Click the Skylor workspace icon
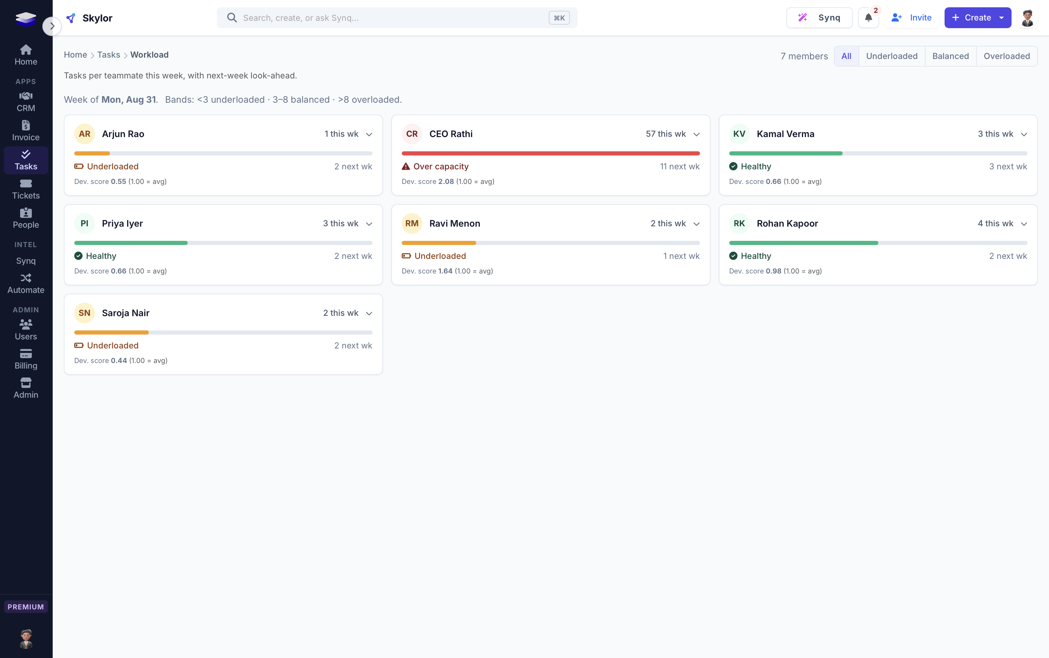 click(71, 18)
